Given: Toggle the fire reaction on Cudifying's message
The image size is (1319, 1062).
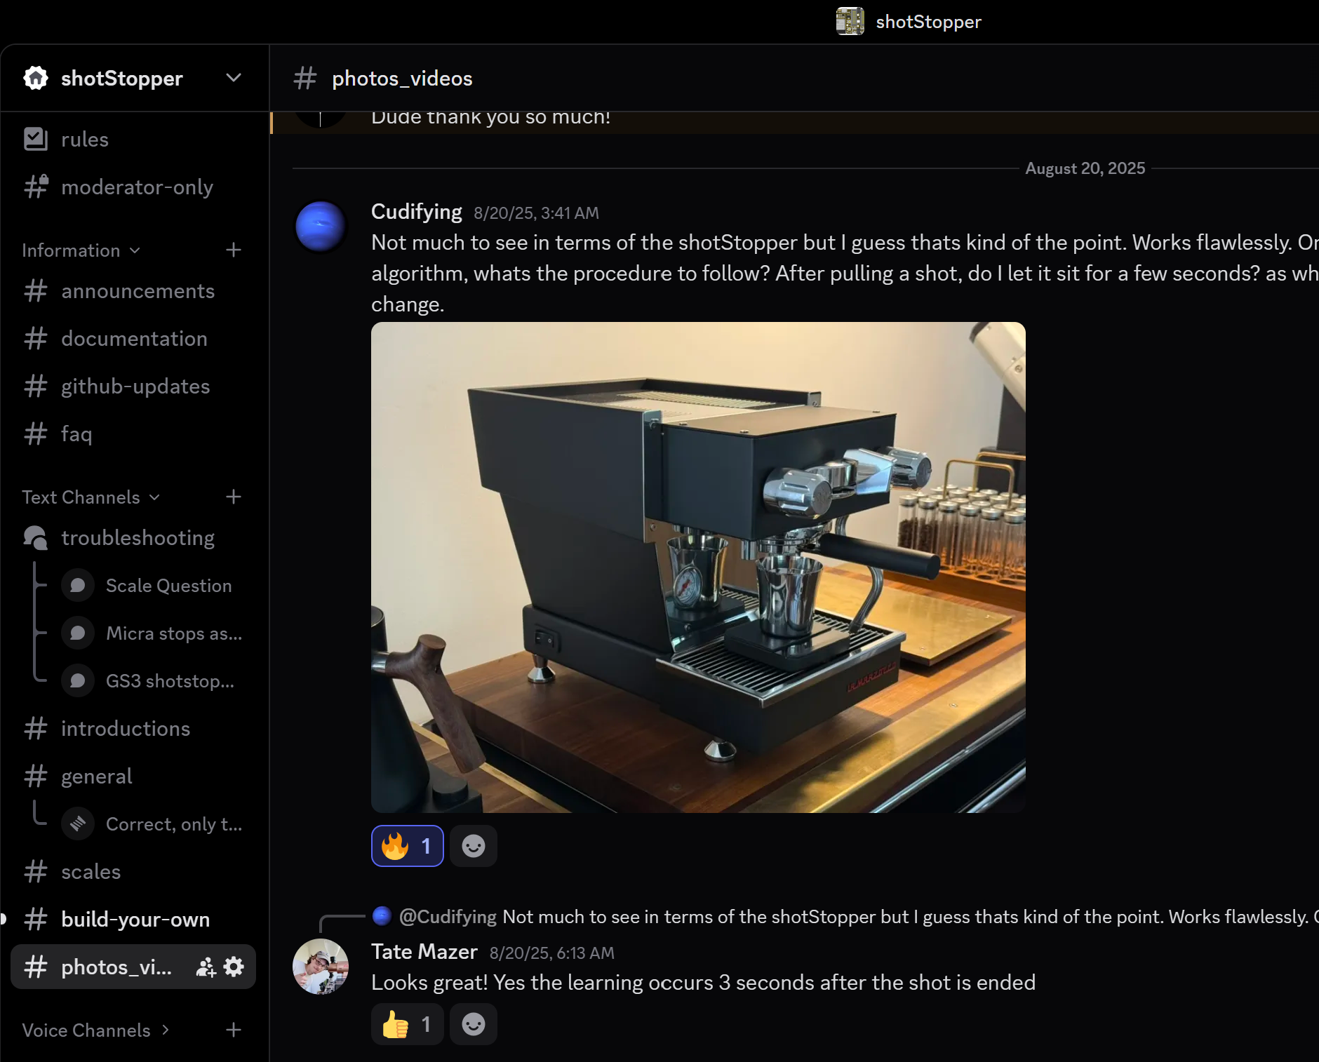Looking at the screenshot, I should [407, 845].
